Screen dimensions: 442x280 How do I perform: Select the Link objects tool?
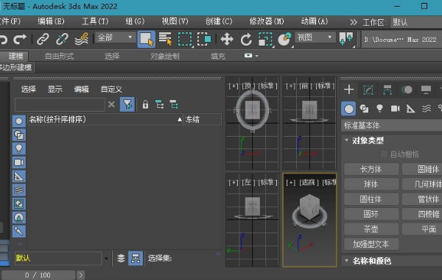(x=43, y=39)
